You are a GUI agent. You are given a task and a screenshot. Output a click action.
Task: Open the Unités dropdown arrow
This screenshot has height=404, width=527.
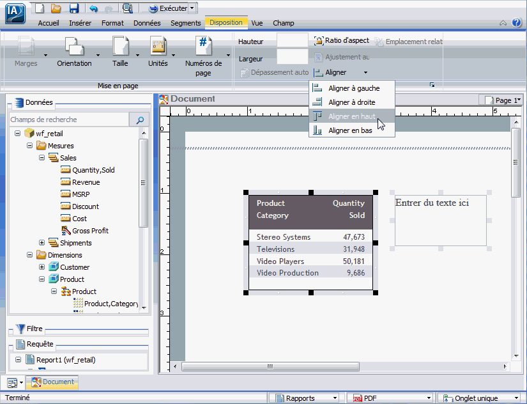pyautogui.click(x=173, y=55)
